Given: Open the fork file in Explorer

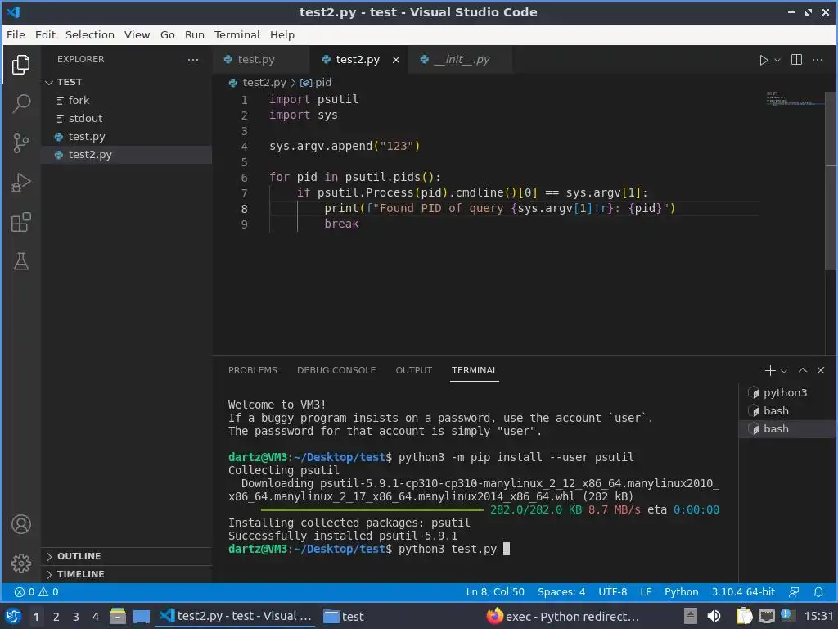Looking at the screenshot, I should 127,100.
